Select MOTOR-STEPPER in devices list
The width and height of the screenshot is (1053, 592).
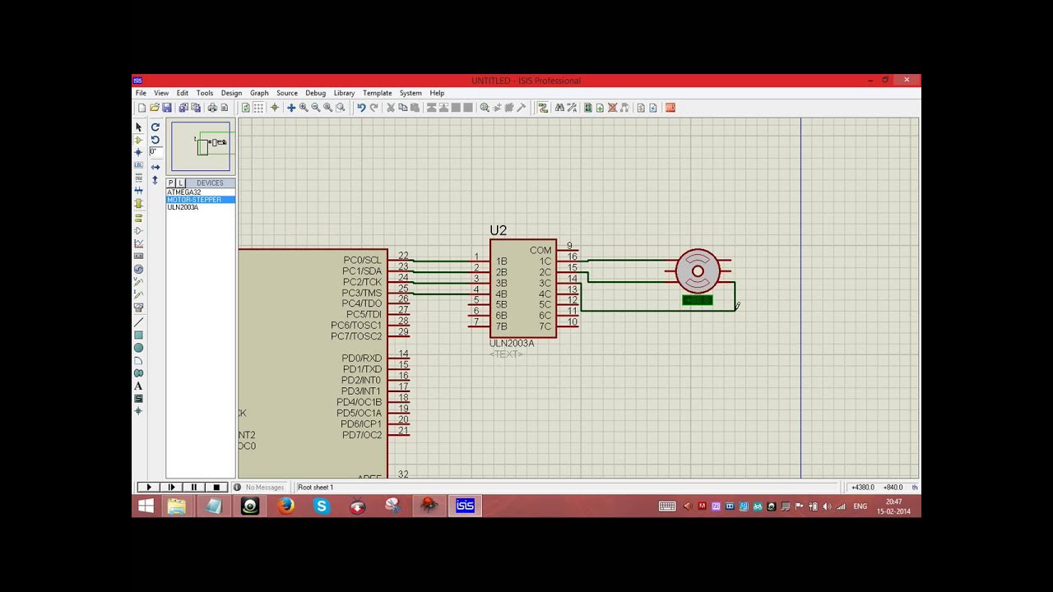[x=200, y=200]
